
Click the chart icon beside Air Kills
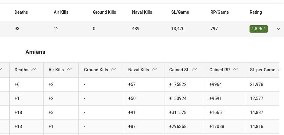point(69,69)
